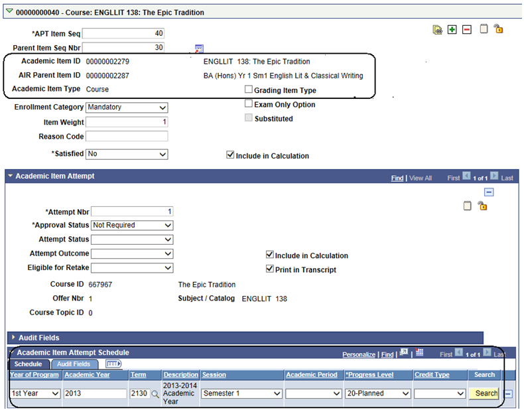
Task: Delete item row with red minus icon
Action: pos(467,29)
